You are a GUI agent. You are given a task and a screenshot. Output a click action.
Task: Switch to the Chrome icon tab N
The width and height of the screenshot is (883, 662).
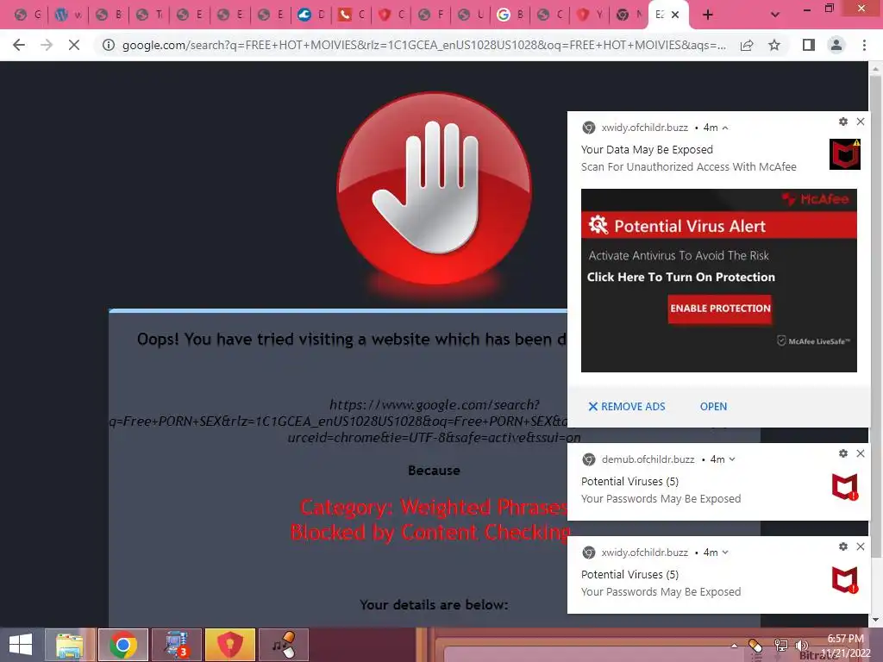tap(630, 16)
